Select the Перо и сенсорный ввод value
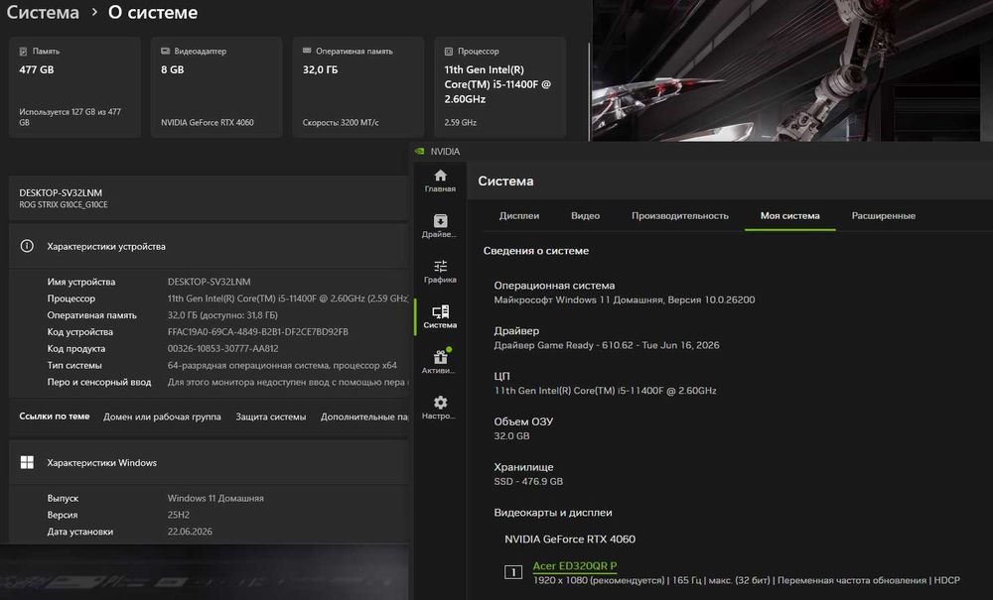This screenshot has height=600, width=993. 288,382
